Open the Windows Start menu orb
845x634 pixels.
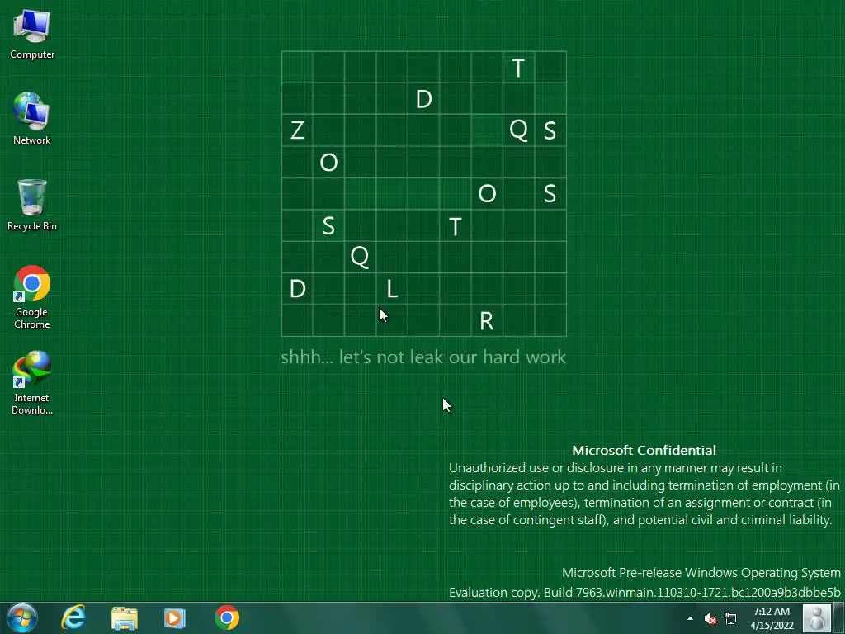pyautogui.click(x=22, y=617)
